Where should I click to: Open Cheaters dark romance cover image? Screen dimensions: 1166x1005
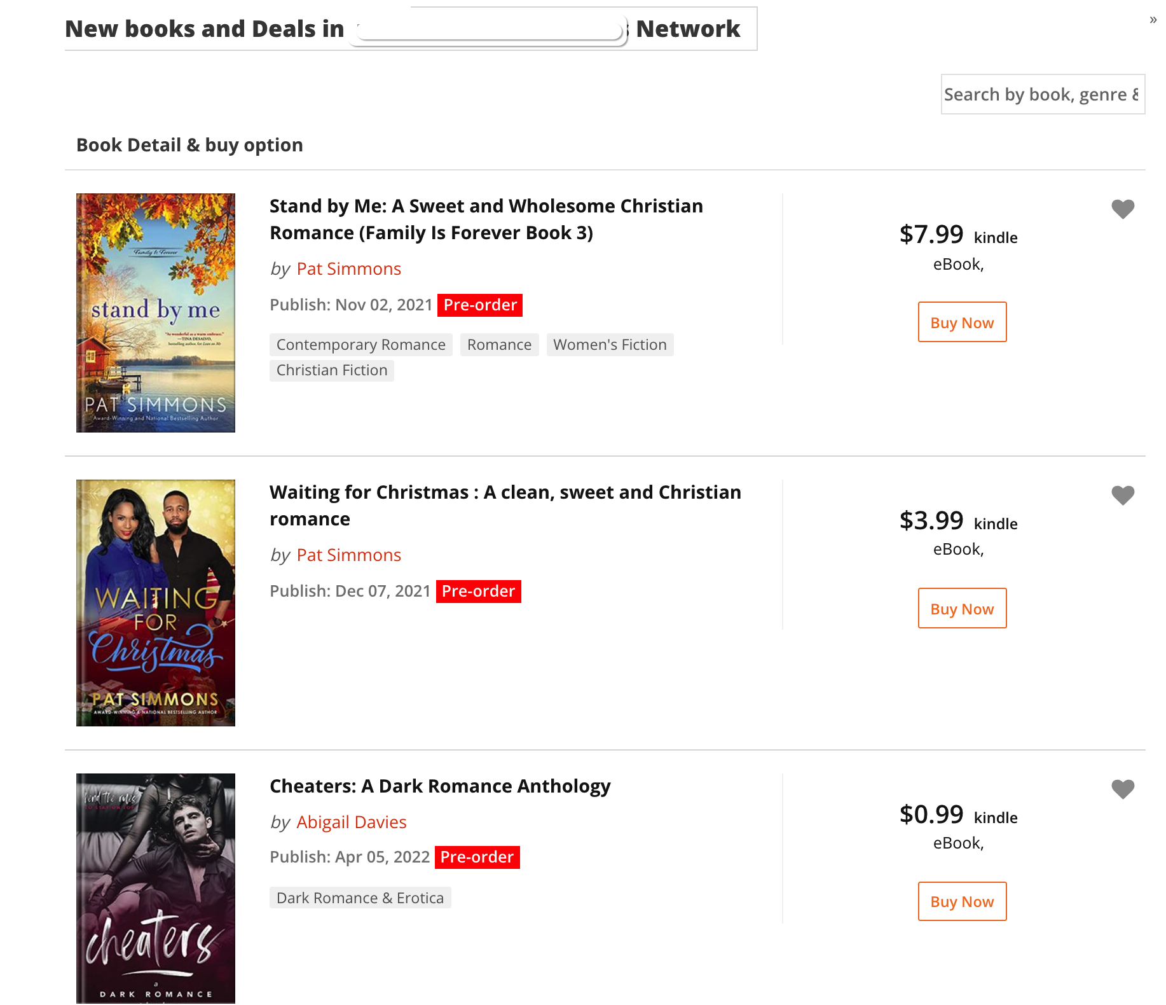pyautogui.click(x=156, y=889)
